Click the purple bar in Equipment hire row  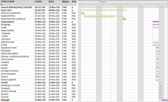pos(157,48)
